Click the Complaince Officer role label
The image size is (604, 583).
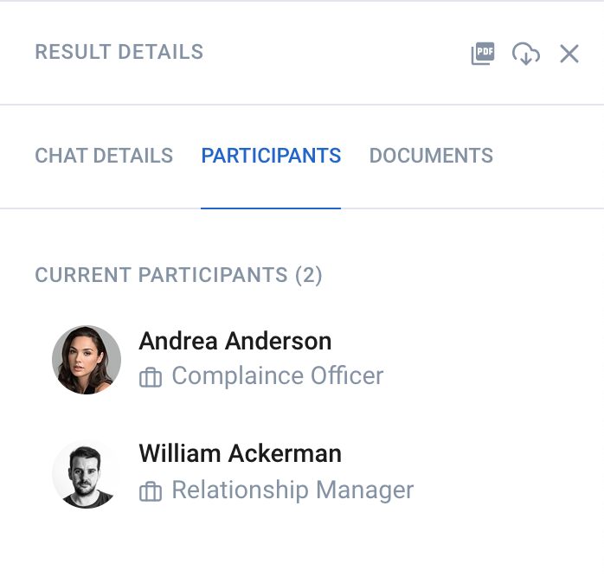[278, 375]
